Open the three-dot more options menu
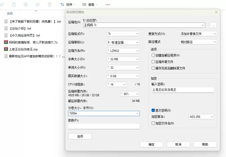 tap(107, 5)
